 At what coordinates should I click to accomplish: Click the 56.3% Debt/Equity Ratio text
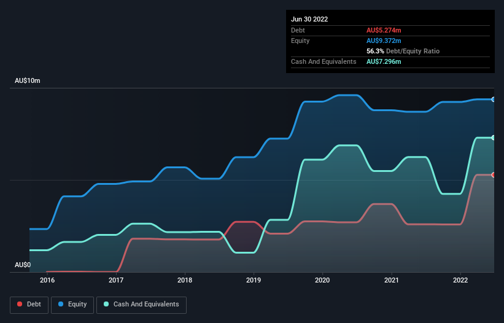[x=403, y=51]
